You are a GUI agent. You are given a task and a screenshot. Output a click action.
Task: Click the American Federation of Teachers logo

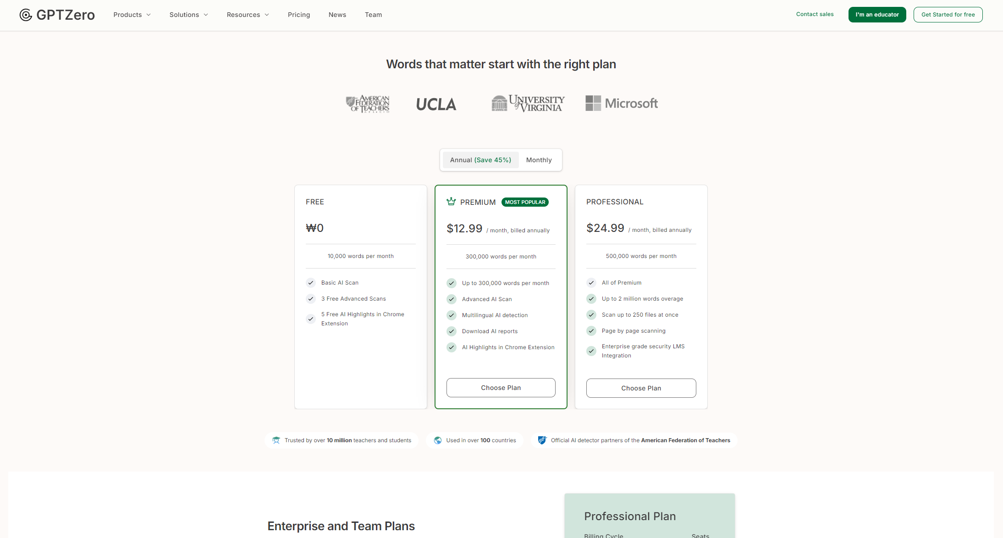[368, 104]
